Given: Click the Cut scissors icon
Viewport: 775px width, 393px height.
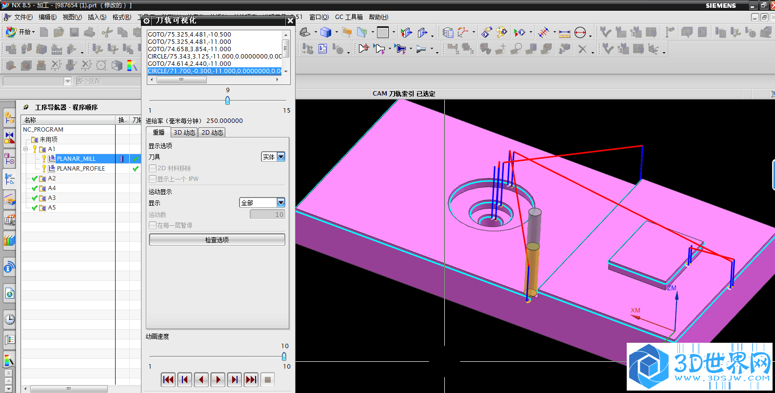Looking at the screenshot, I should pos(107,33).
